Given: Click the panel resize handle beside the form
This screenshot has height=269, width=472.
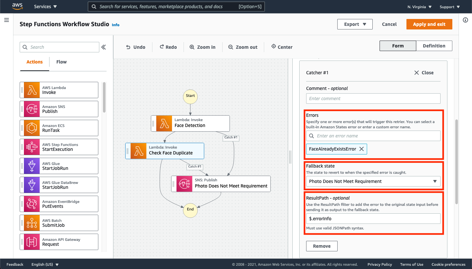Looking at the screenshot, I should point(290,157).
